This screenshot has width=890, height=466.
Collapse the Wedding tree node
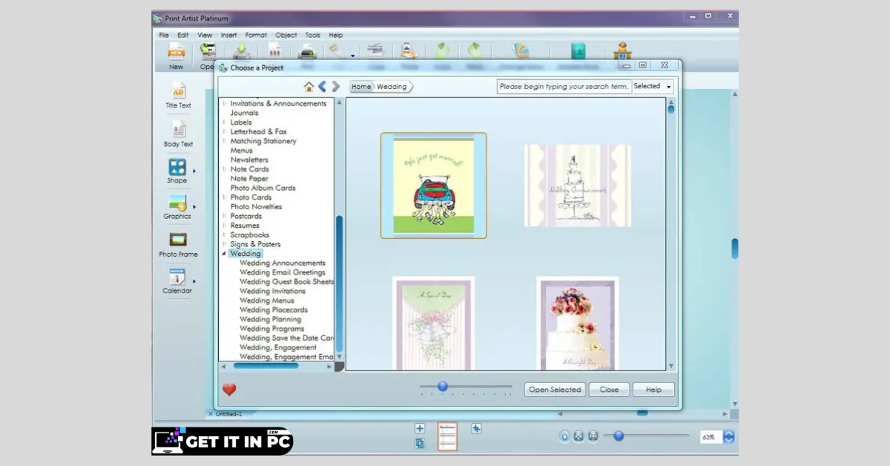(225, 254)
